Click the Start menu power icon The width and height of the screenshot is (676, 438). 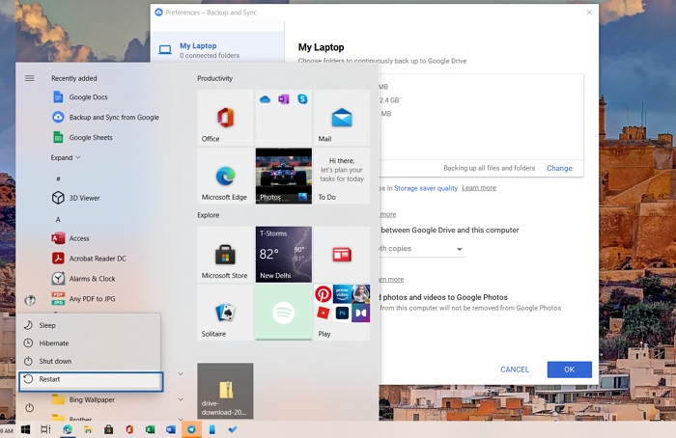pyautogui.click(x=30, y=408)
